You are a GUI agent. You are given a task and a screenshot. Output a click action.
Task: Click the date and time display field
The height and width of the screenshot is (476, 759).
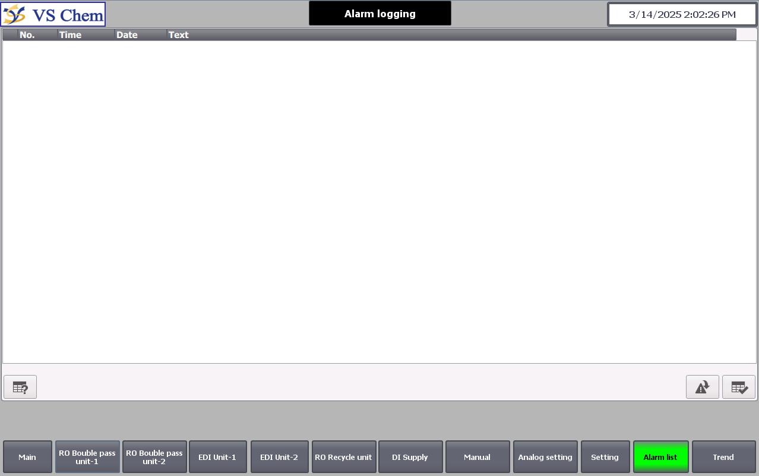pos(682,14)
